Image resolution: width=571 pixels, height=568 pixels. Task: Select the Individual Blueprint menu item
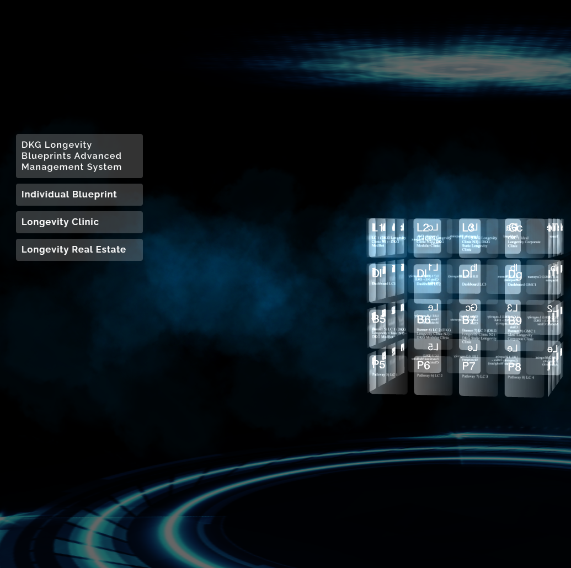(79, 195)
